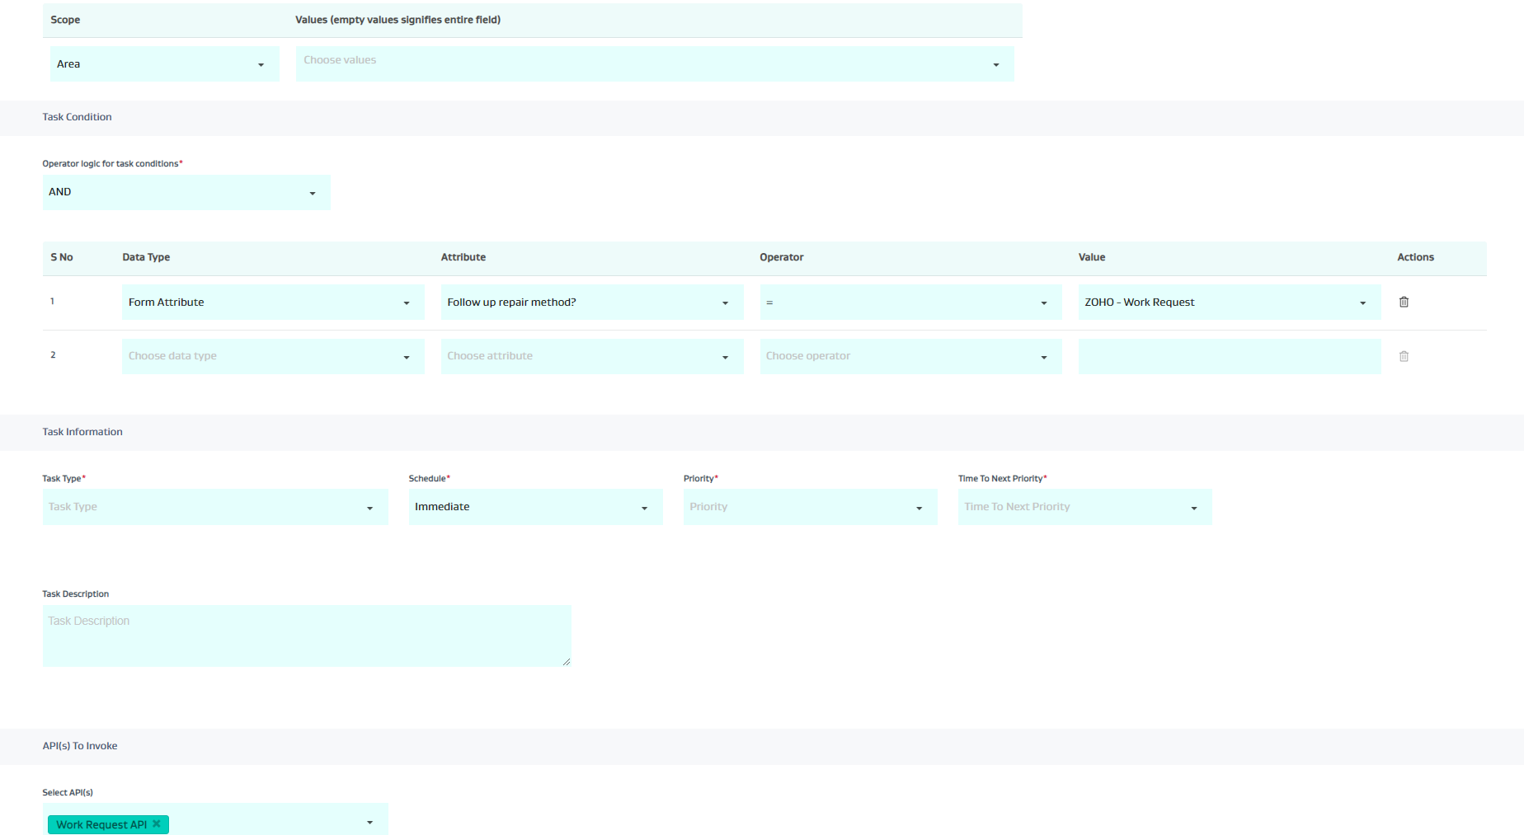
Task: Select a Task Type from dropdown
Action: click(x=214, y=507)
